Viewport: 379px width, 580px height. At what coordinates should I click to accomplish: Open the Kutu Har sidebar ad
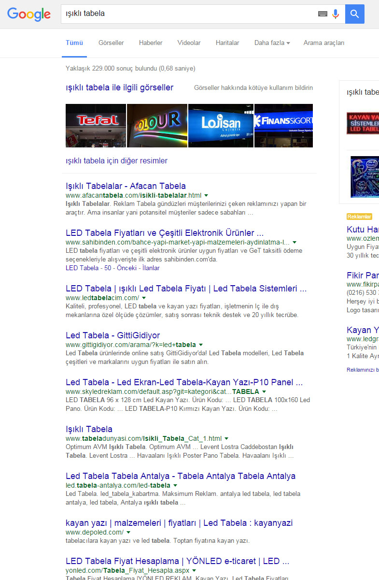click(363, 230)
